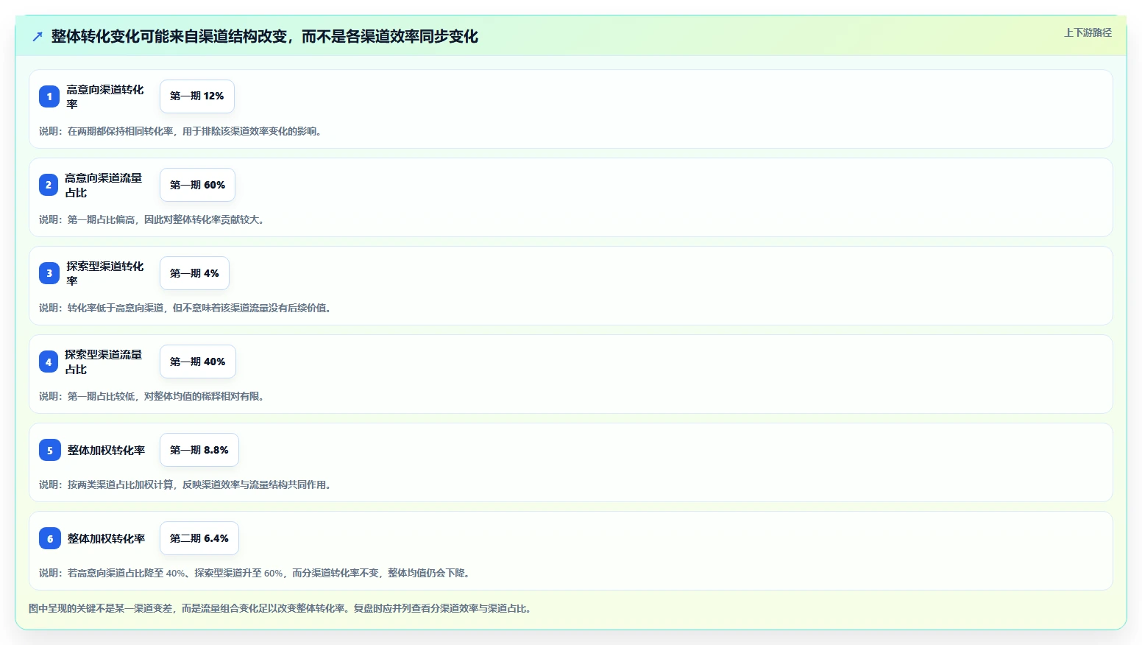This screenshot has width=1142, height=645.
Task: Click the number 3 step badge
Action: pyautogui.click(x=49, y=273)
